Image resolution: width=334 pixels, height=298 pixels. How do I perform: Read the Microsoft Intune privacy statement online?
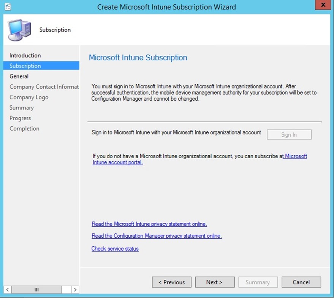tap(149, 224)
